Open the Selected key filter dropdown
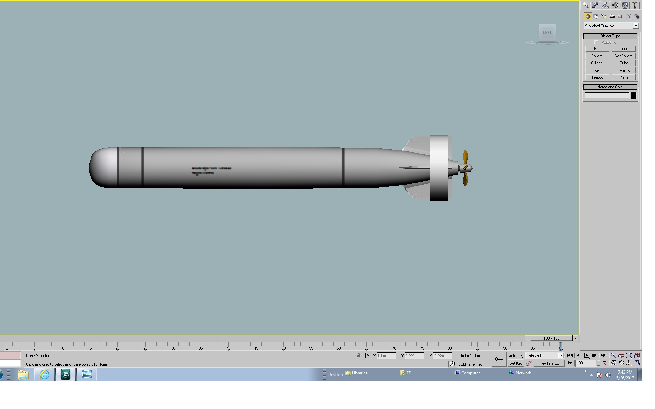 click(x=544, y=355)
